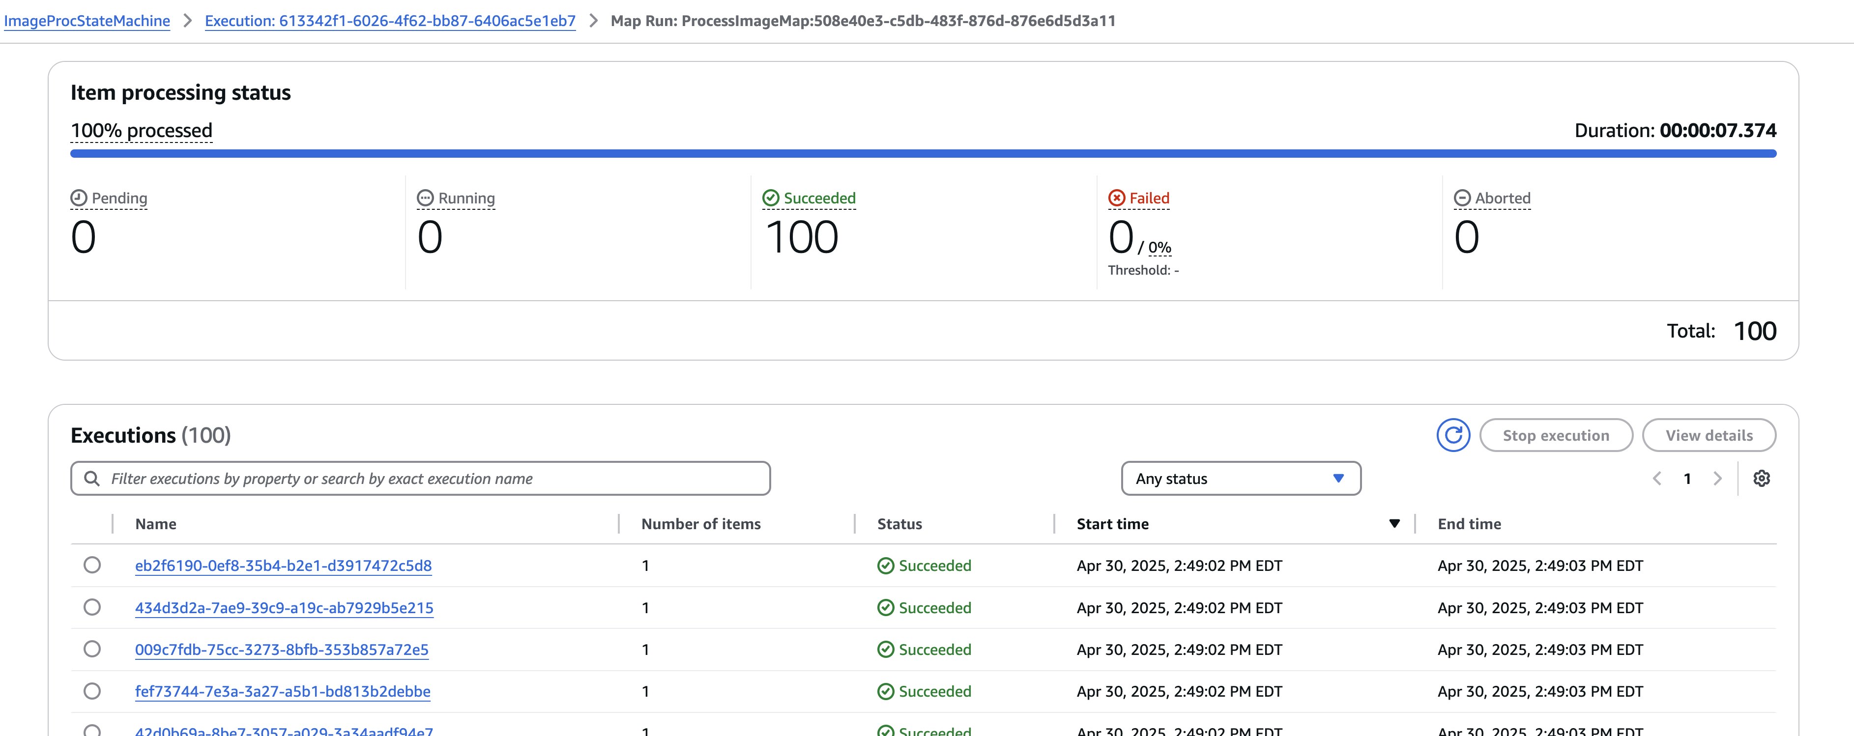
Task: Open table preferences gear icon
Action: pos(1761,479)
